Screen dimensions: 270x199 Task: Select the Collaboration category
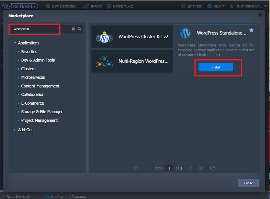click(33, 95)
